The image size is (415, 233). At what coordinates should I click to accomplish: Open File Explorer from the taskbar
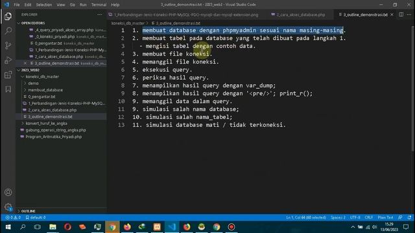pos(53,227)
